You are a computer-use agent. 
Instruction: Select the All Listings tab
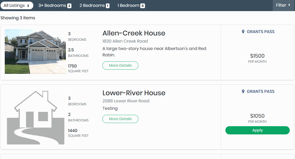click(17, 6)
